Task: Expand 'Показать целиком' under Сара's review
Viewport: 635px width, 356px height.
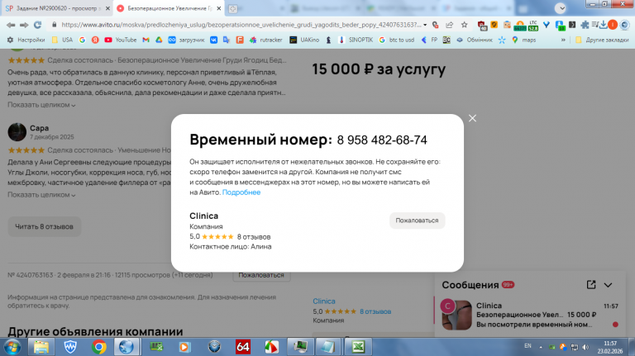Action: coord(41,195)
